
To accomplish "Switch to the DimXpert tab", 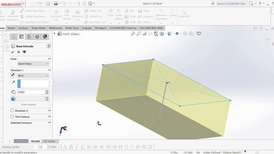I will (101, 28).
